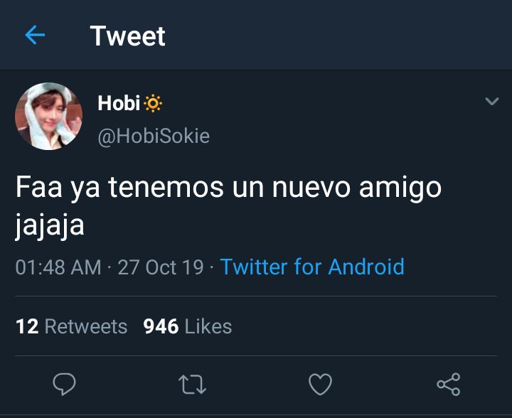Open the share icon options
This screenshot has width=512, height=418.
point(449,385)
